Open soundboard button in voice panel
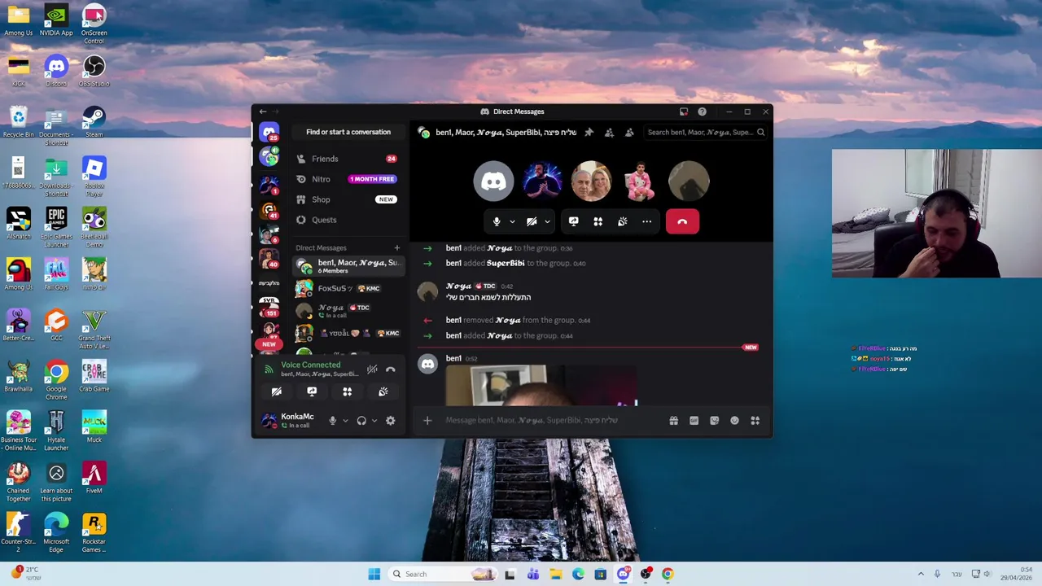This screenshot has width=1042, height=586. 383,391
